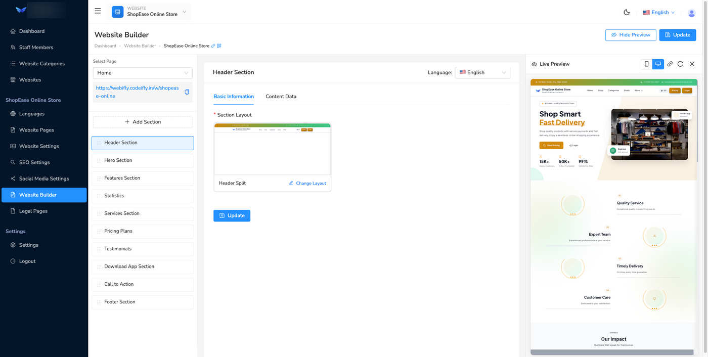Viewport: 708px width, 357px height.
Task: Click the Header Split layout thumbnail
Action: click(273, 149)
